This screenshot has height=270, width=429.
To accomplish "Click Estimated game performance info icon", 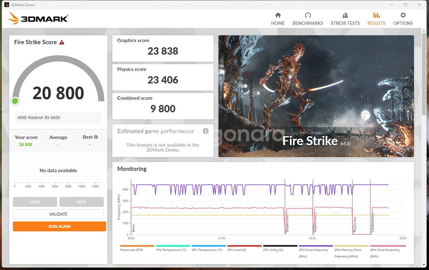I will 206,131.
